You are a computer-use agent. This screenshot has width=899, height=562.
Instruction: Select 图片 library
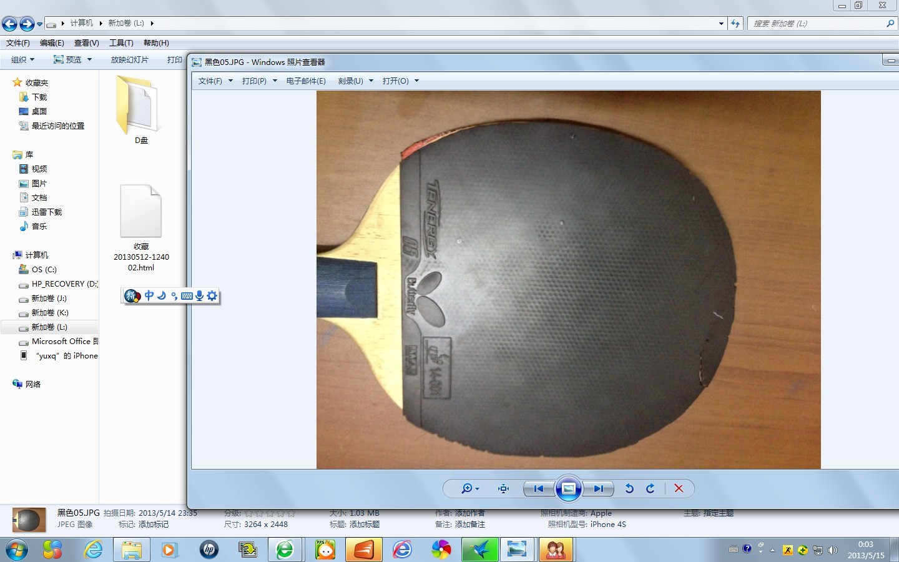point(39,183)
